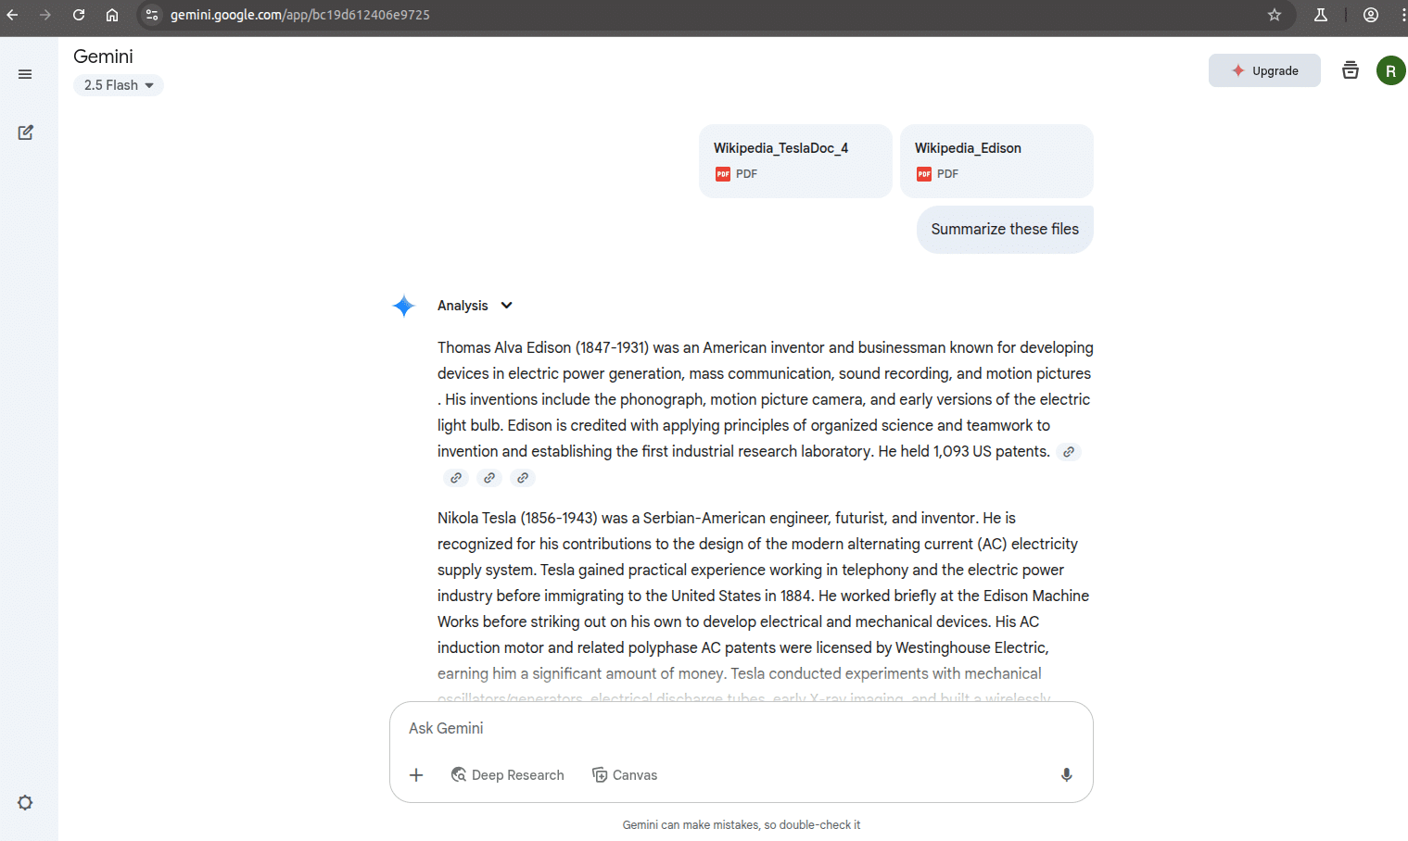Screen dimensions: 1408x841
Task: Open the browser home page
Action: point(112,15)
